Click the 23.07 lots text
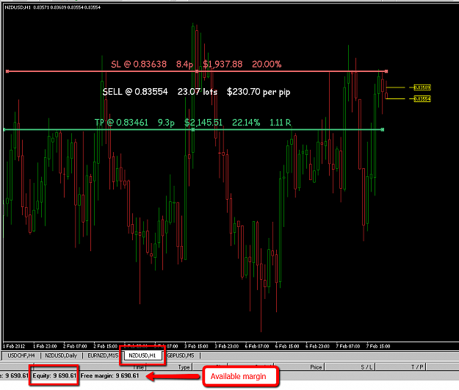459x390 pixels. tap(198, 92)
